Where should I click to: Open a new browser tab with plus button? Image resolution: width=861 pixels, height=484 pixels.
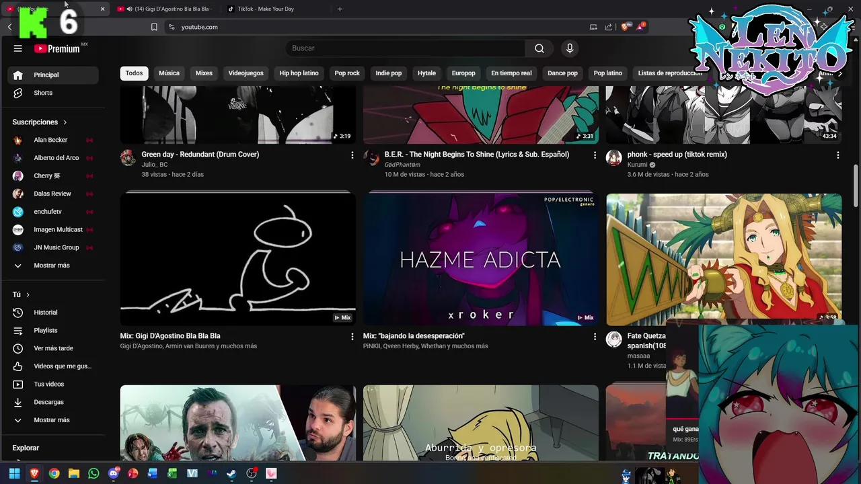340,9
